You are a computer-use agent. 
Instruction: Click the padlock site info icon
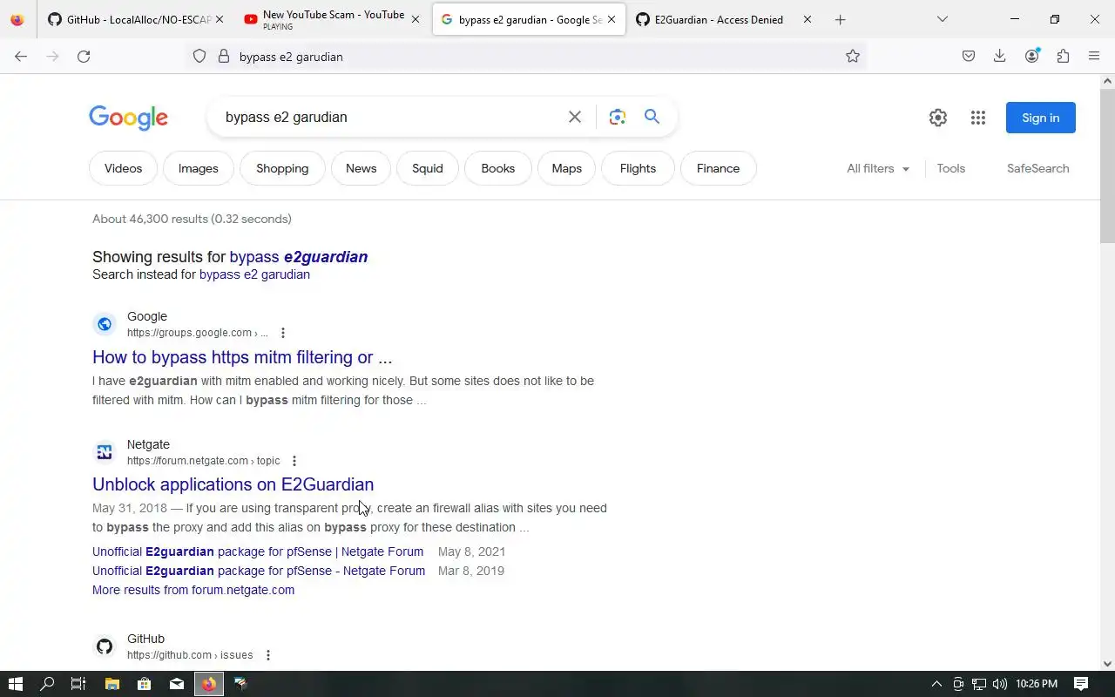click(223, 57)
